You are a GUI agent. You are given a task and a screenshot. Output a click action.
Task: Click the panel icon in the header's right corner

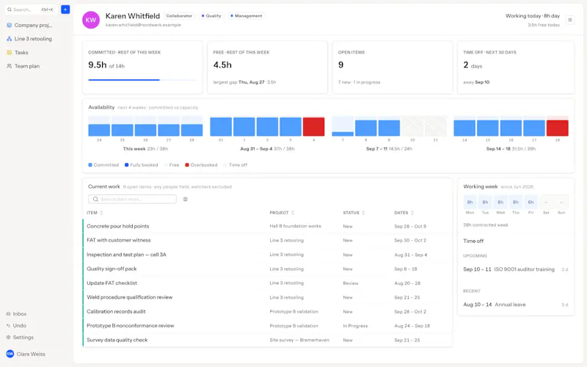coord(570,20)
